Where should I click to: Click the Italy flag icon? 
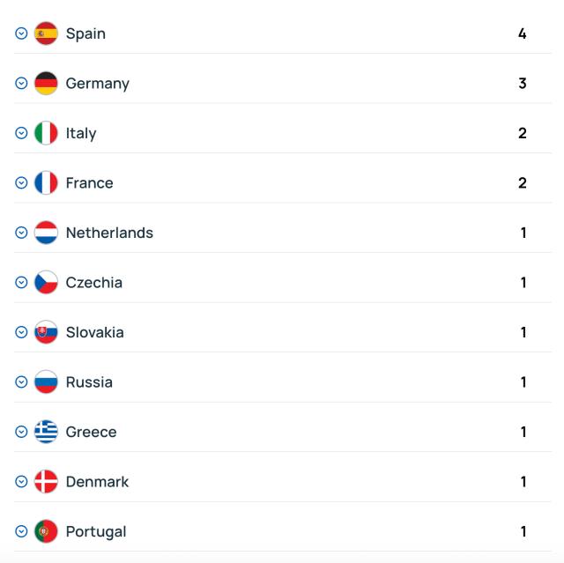click(46, 133)
